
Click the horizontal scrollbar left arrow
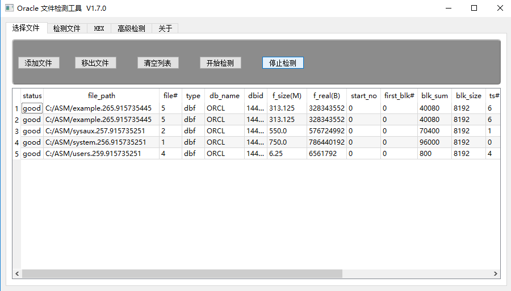click(x=17, y=273)
